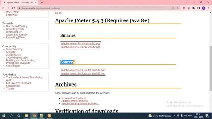The height and width of the screenshot is (119, 212).
Task: Open Get Involved in the ASF
Action: (19, 83)
